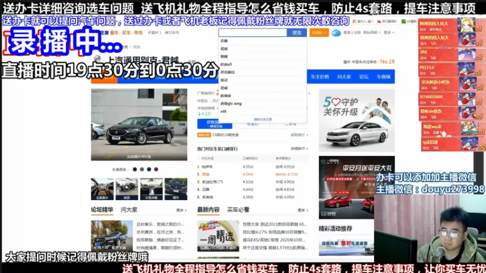
Task: Switch to 最新内容 tab
Action: (208, 209)
